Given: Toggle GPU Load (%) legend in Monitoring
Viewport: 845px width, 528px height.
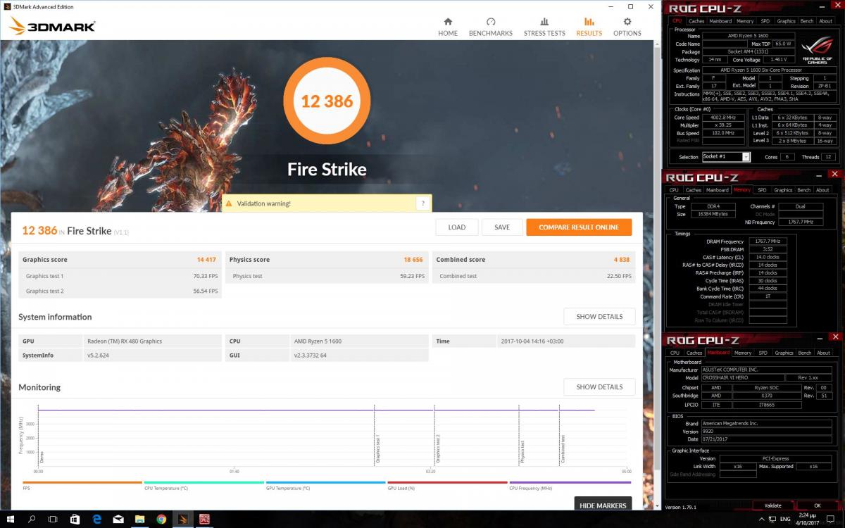Looking at the screenshot, I should 447,483.
